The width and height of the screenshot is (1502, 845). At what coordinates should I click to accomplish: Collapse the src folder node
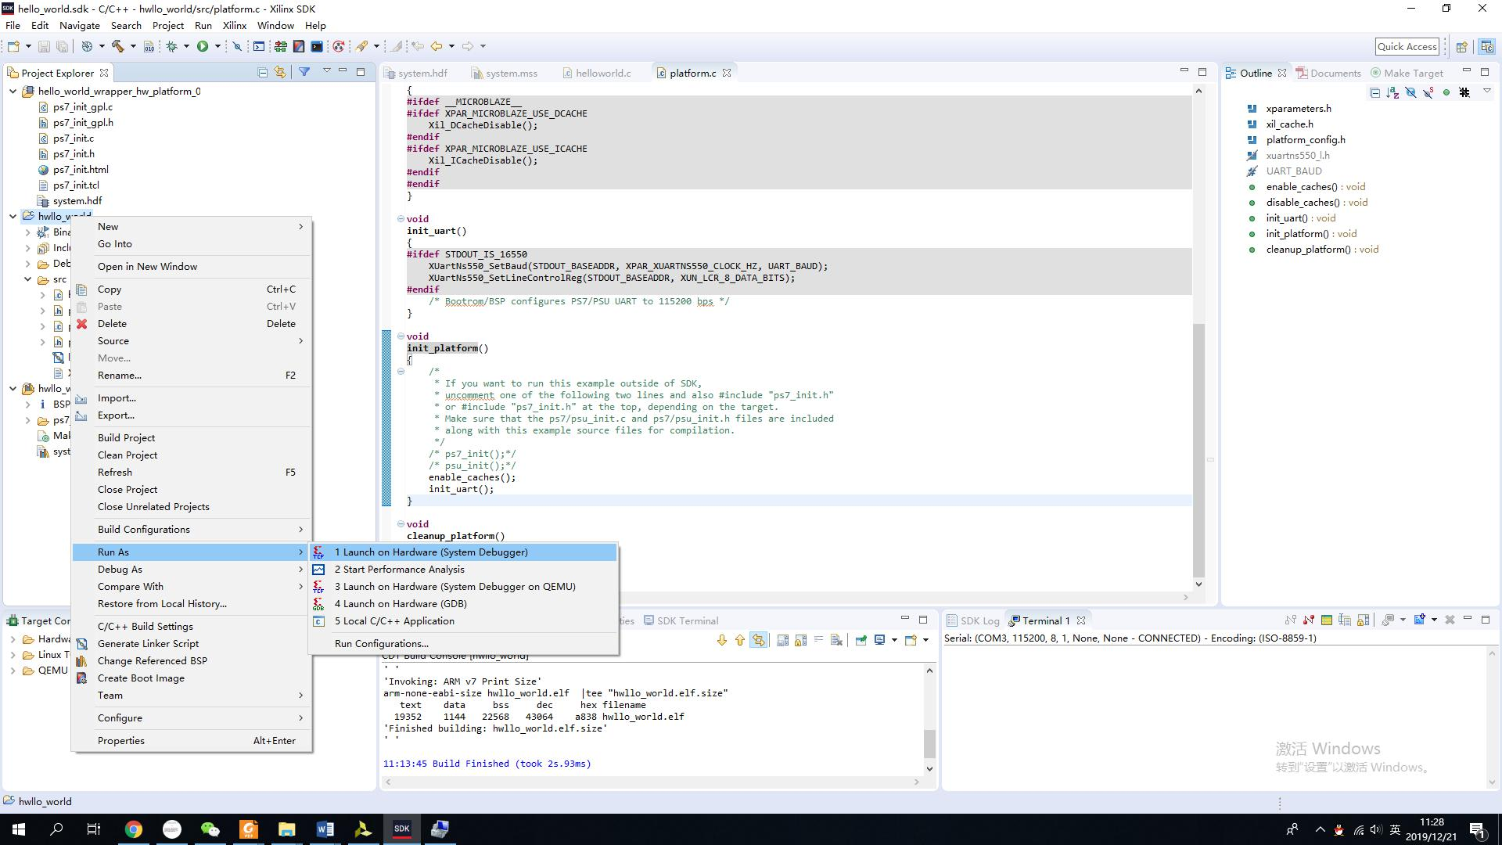pos(28,279)
